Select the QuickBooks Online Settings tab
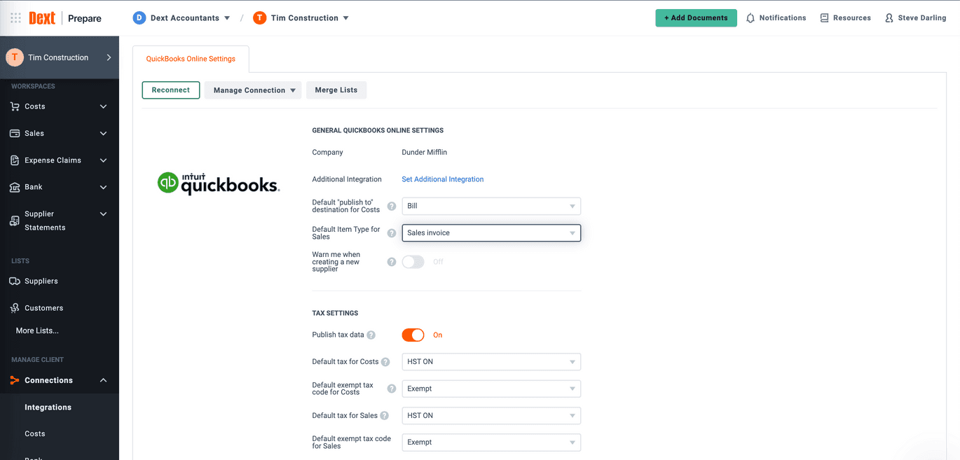 pos(191,59)
